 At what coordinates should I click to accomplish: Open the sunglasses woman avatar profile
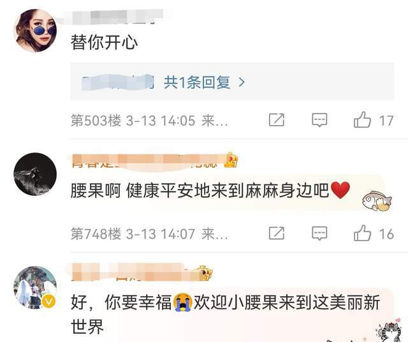(35, 31)
